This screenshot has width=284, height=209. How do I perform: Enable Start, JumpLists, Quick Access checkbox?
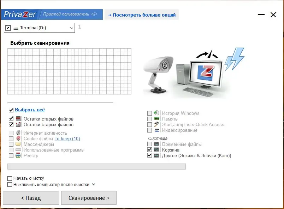click(x=149, y=124)
